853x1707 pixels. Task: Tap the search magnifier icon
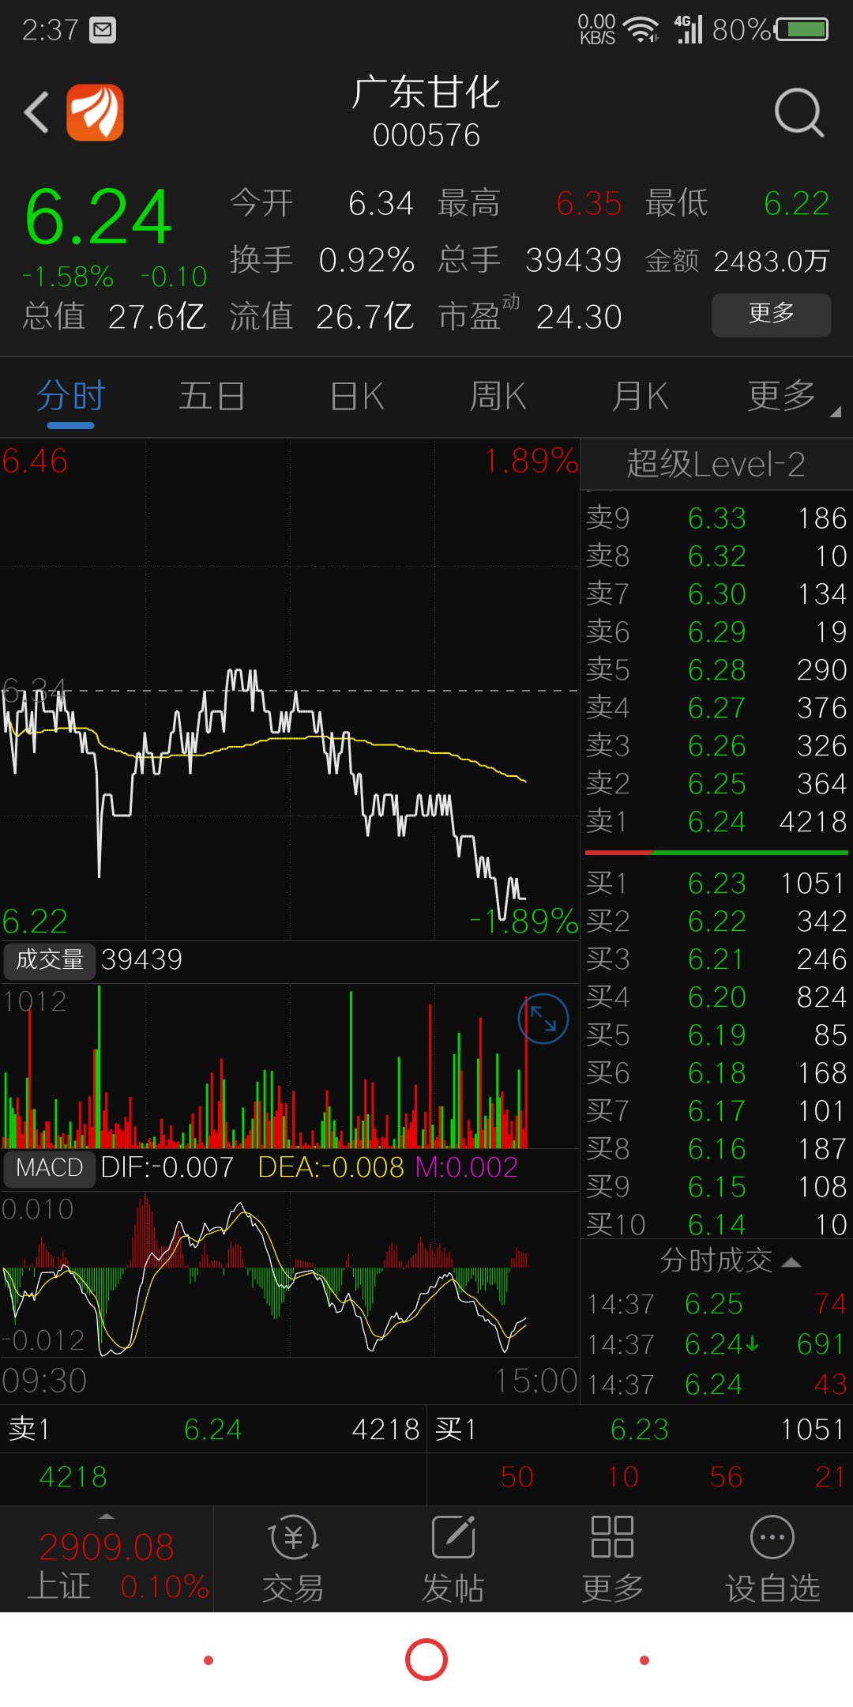[799, 113]
